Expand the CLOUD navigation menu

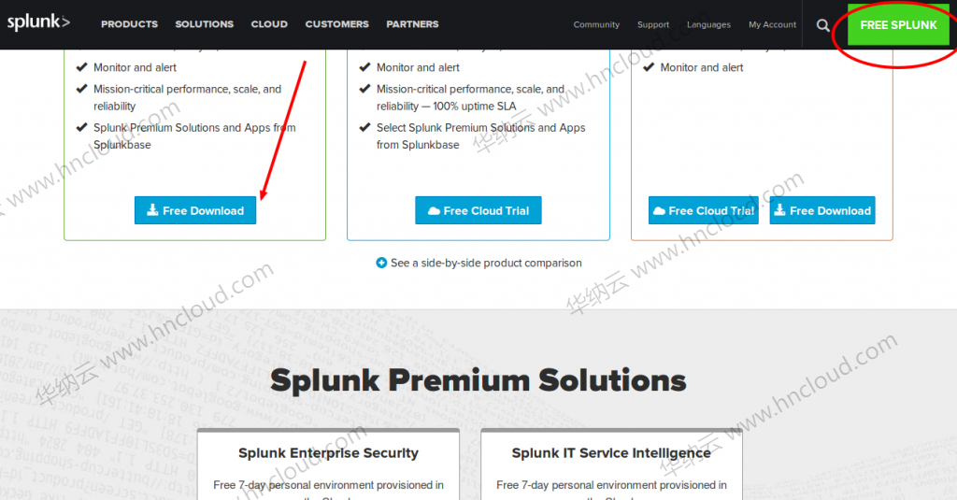[x=269, y=24]
